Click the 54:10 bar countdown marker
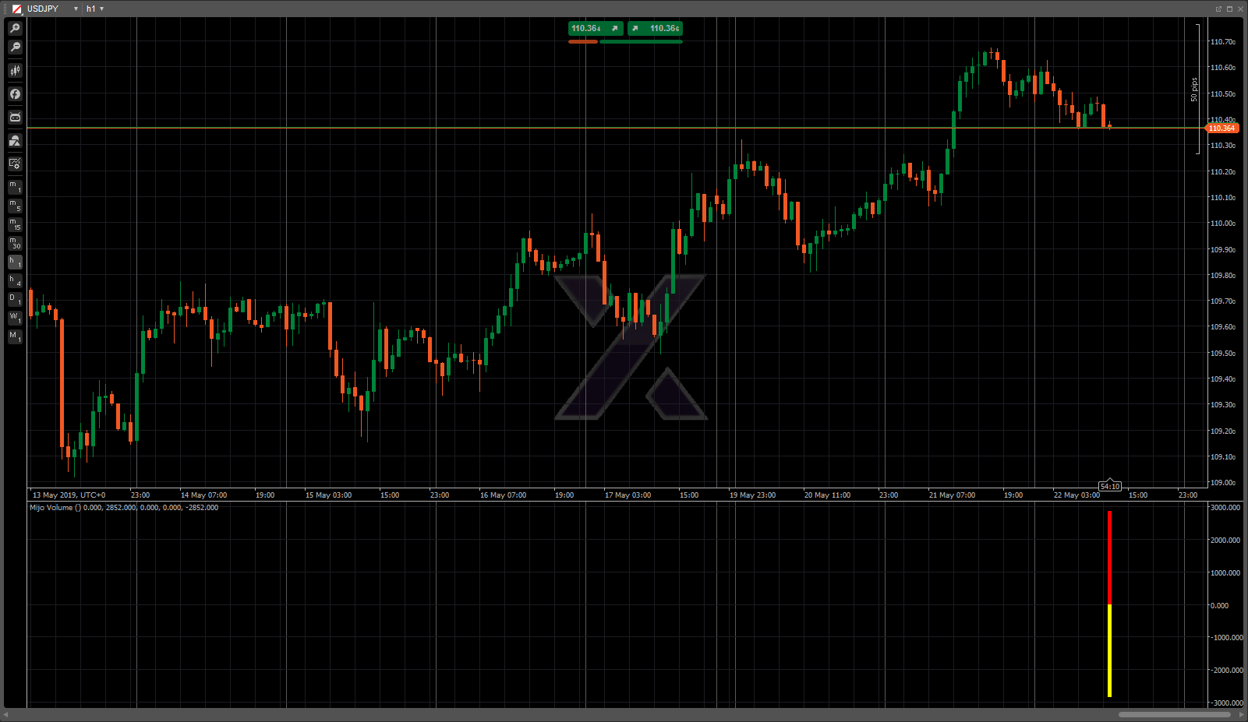Image resolution: width=1248 pixels, height=722 pixels. pyautogui.click(x=1110, y=486)
